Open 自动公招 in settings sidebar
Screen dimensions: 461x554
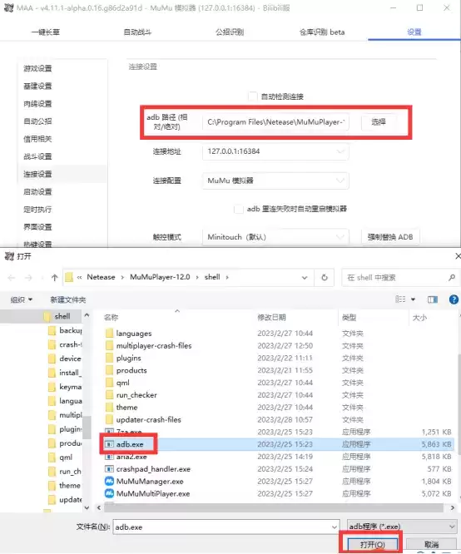pos(37,121)
